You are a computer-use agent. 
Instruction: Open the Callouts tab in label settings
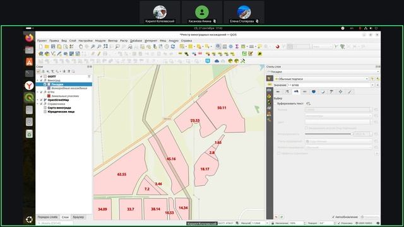coord(331,91)
